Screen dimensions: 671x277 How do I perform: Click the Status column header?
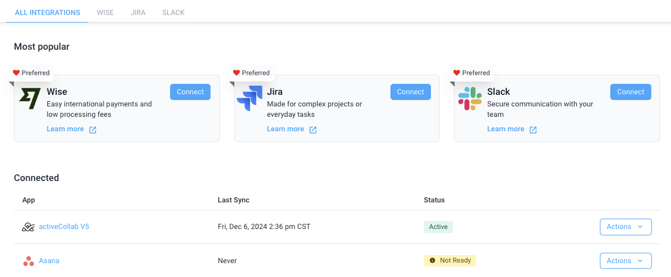click(x=434, y=200)
